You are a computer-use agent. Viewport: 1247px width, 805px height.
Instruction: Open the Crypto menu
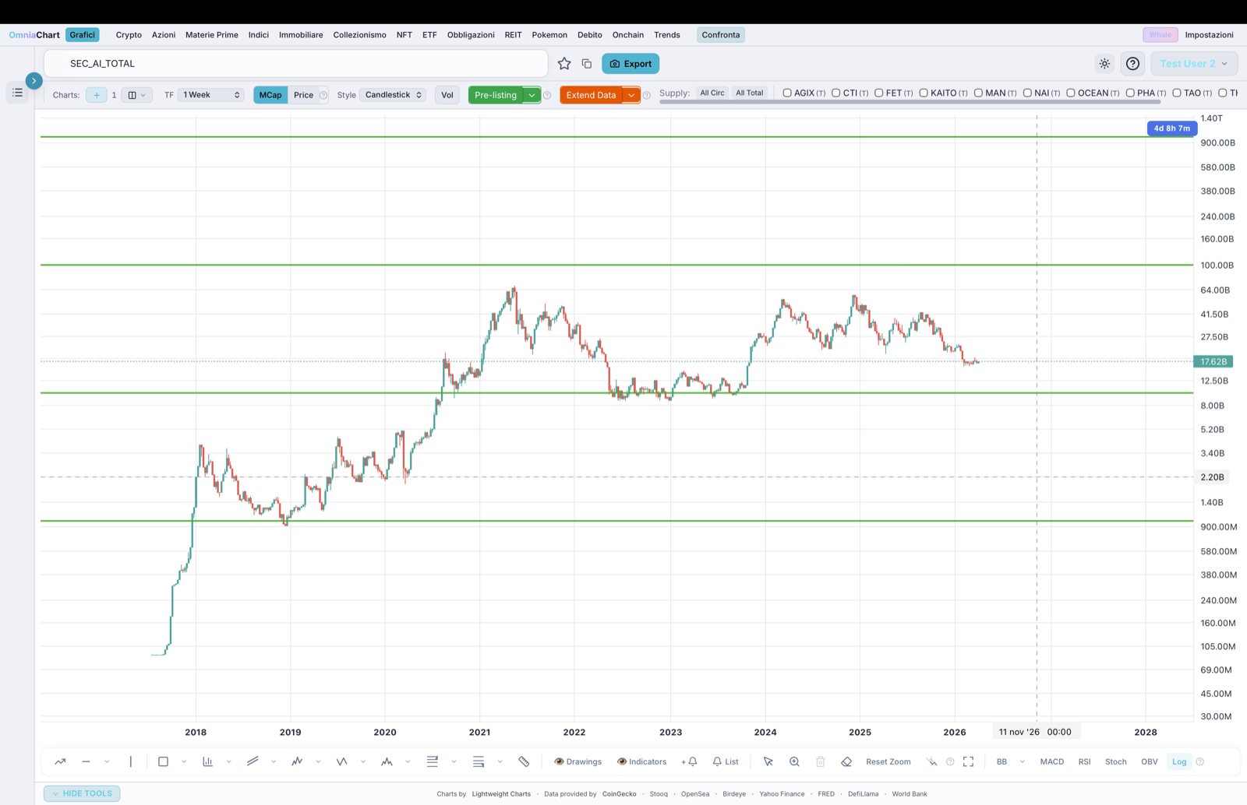coord(129,35)
